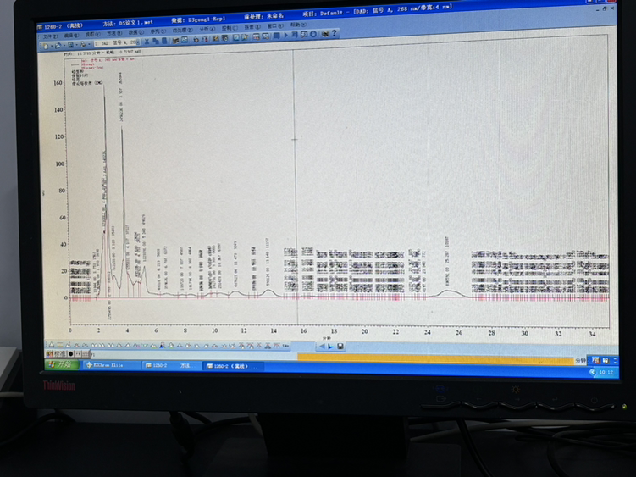Image resolution: width=636 pixels, height=477 pixels.
Task: Click the dark blue highlighted peak icon in bottom toolbar
Action: pyautogui.click(x=162, y=345)
